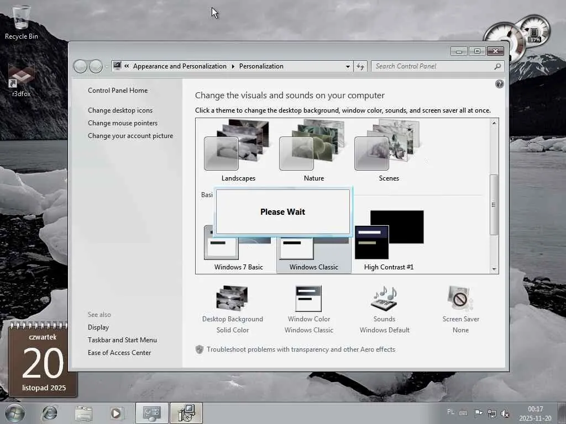This screenshot has width=566, height=424.
Task: Open the Display link under See also
Action: tap(98, 327)
